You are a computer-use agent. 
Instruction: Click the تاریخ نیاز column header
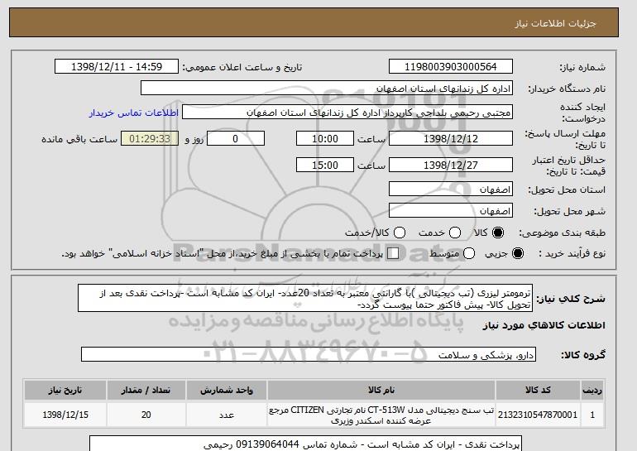click(65, 390)
